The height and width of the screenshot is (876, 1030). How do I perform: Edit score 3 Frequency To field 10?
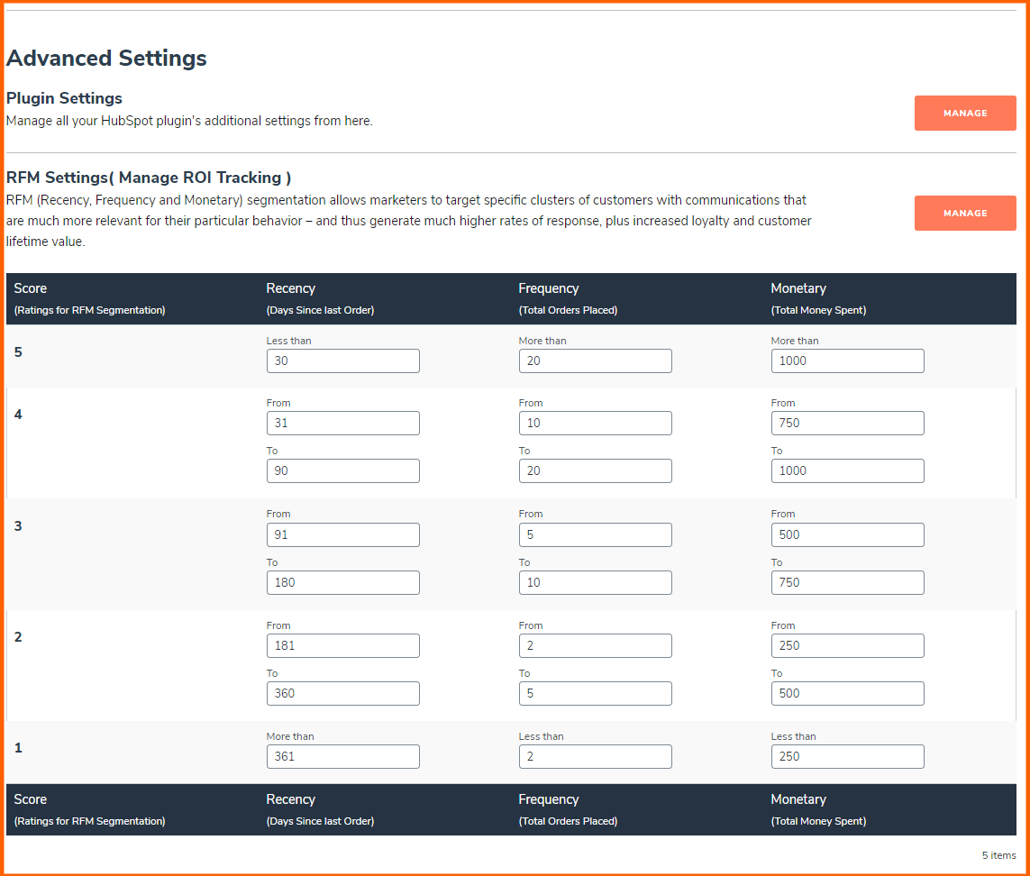[595, 583]
